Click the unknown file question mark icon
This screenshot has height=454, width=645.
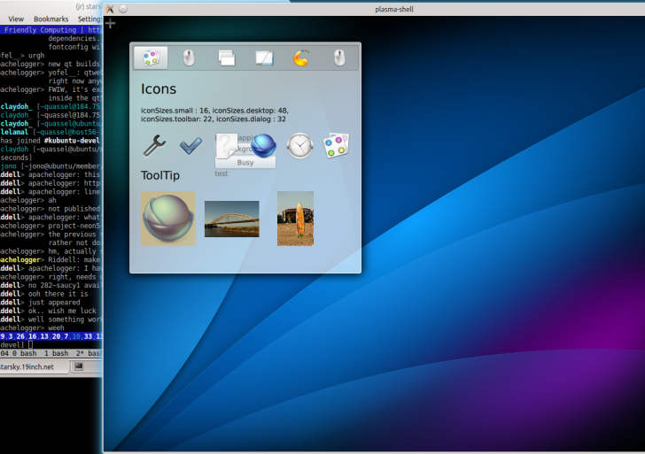pos(227,145)
